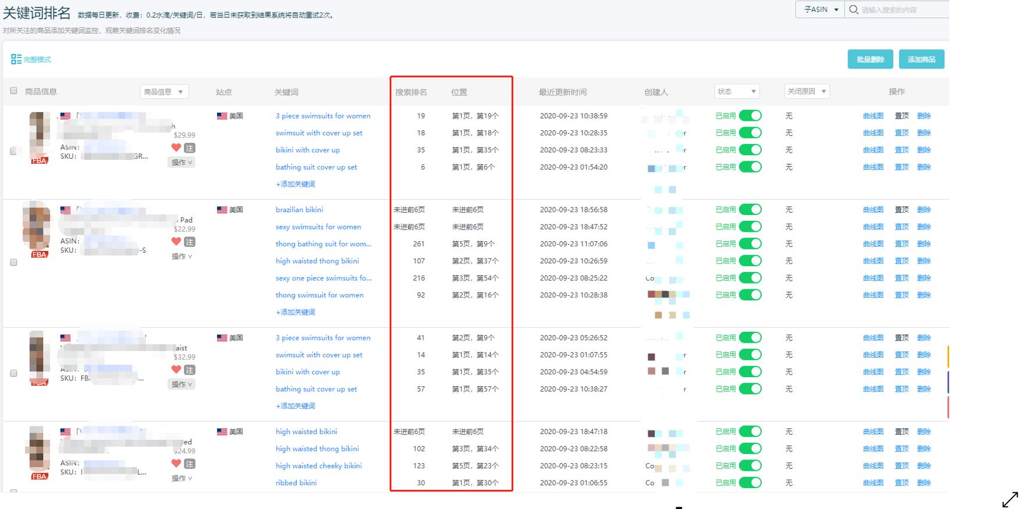Expand the 状态 status filter dropdown
This screenshot has height=509, width=1019.
point(737,92)
